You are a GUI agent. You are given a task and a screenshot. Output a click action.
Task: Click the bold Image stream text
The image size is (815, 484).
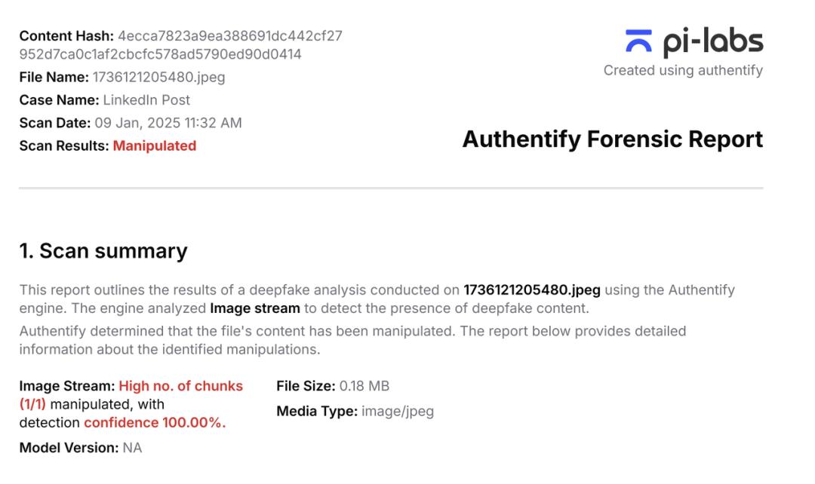click(255, 308)
